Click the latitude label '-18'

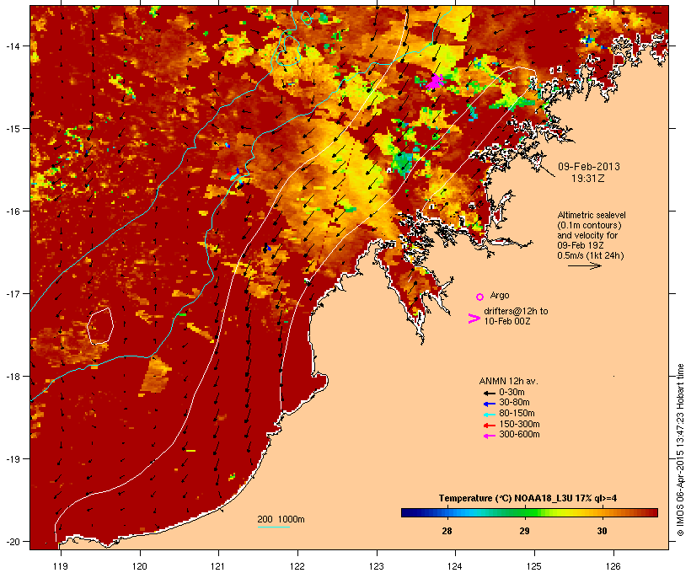12,377
